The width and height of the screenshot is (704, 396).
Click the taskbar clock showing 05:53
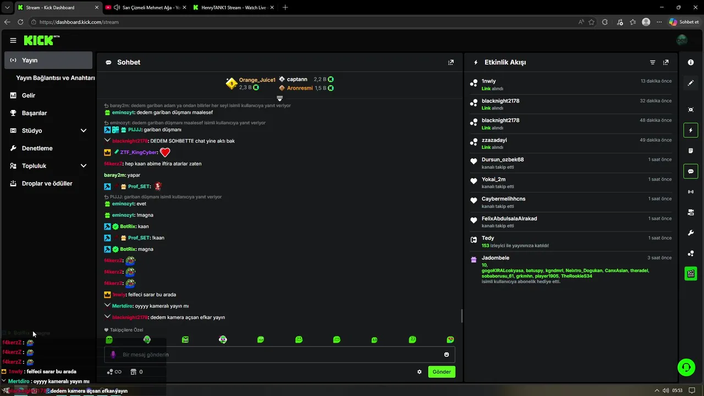[677, 391]
